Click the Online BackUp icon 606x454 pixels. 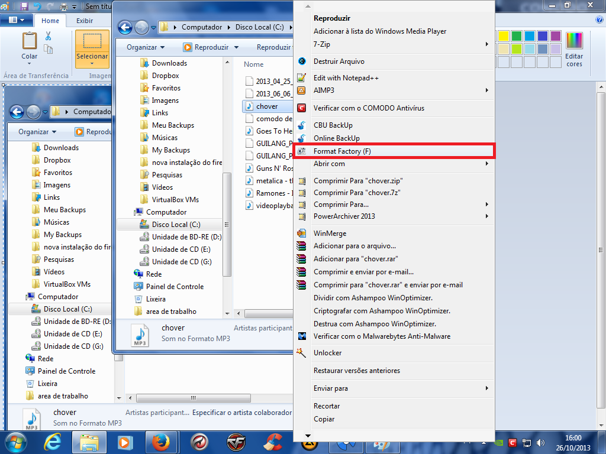tap(301, 138)
